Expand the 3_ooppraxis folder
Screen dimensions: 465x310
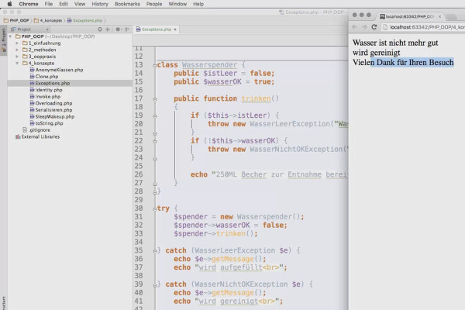point(17,57)
